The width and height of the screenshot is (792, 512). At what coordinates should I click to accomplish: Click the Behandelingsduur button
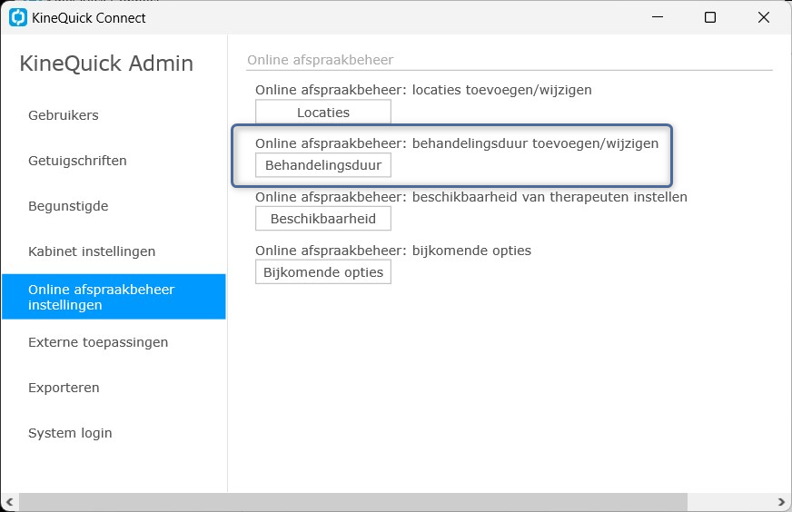323,165
